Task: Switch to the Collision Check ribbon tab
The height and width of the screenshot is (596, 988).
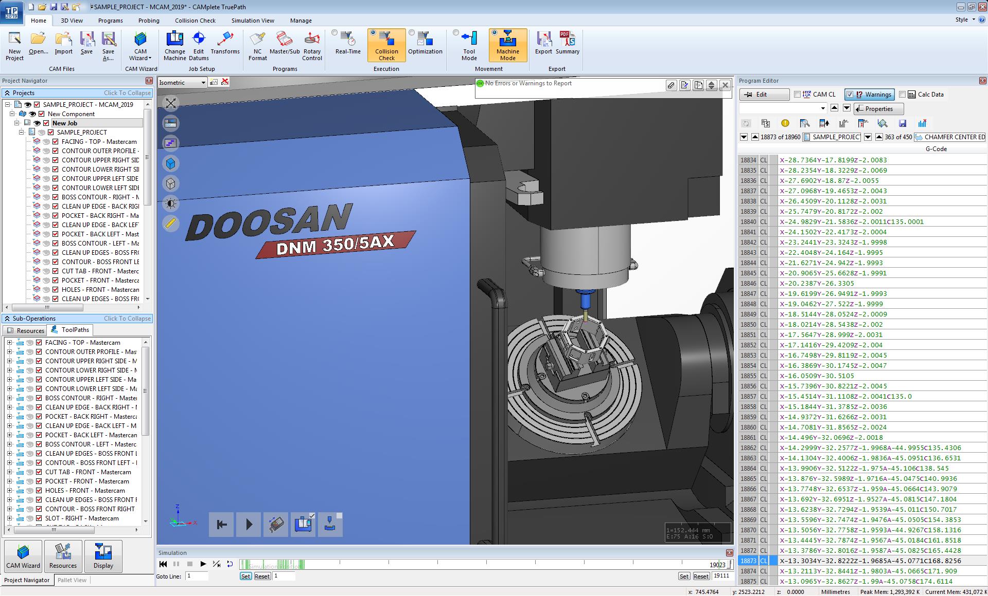Action: (x=195, y=21)
